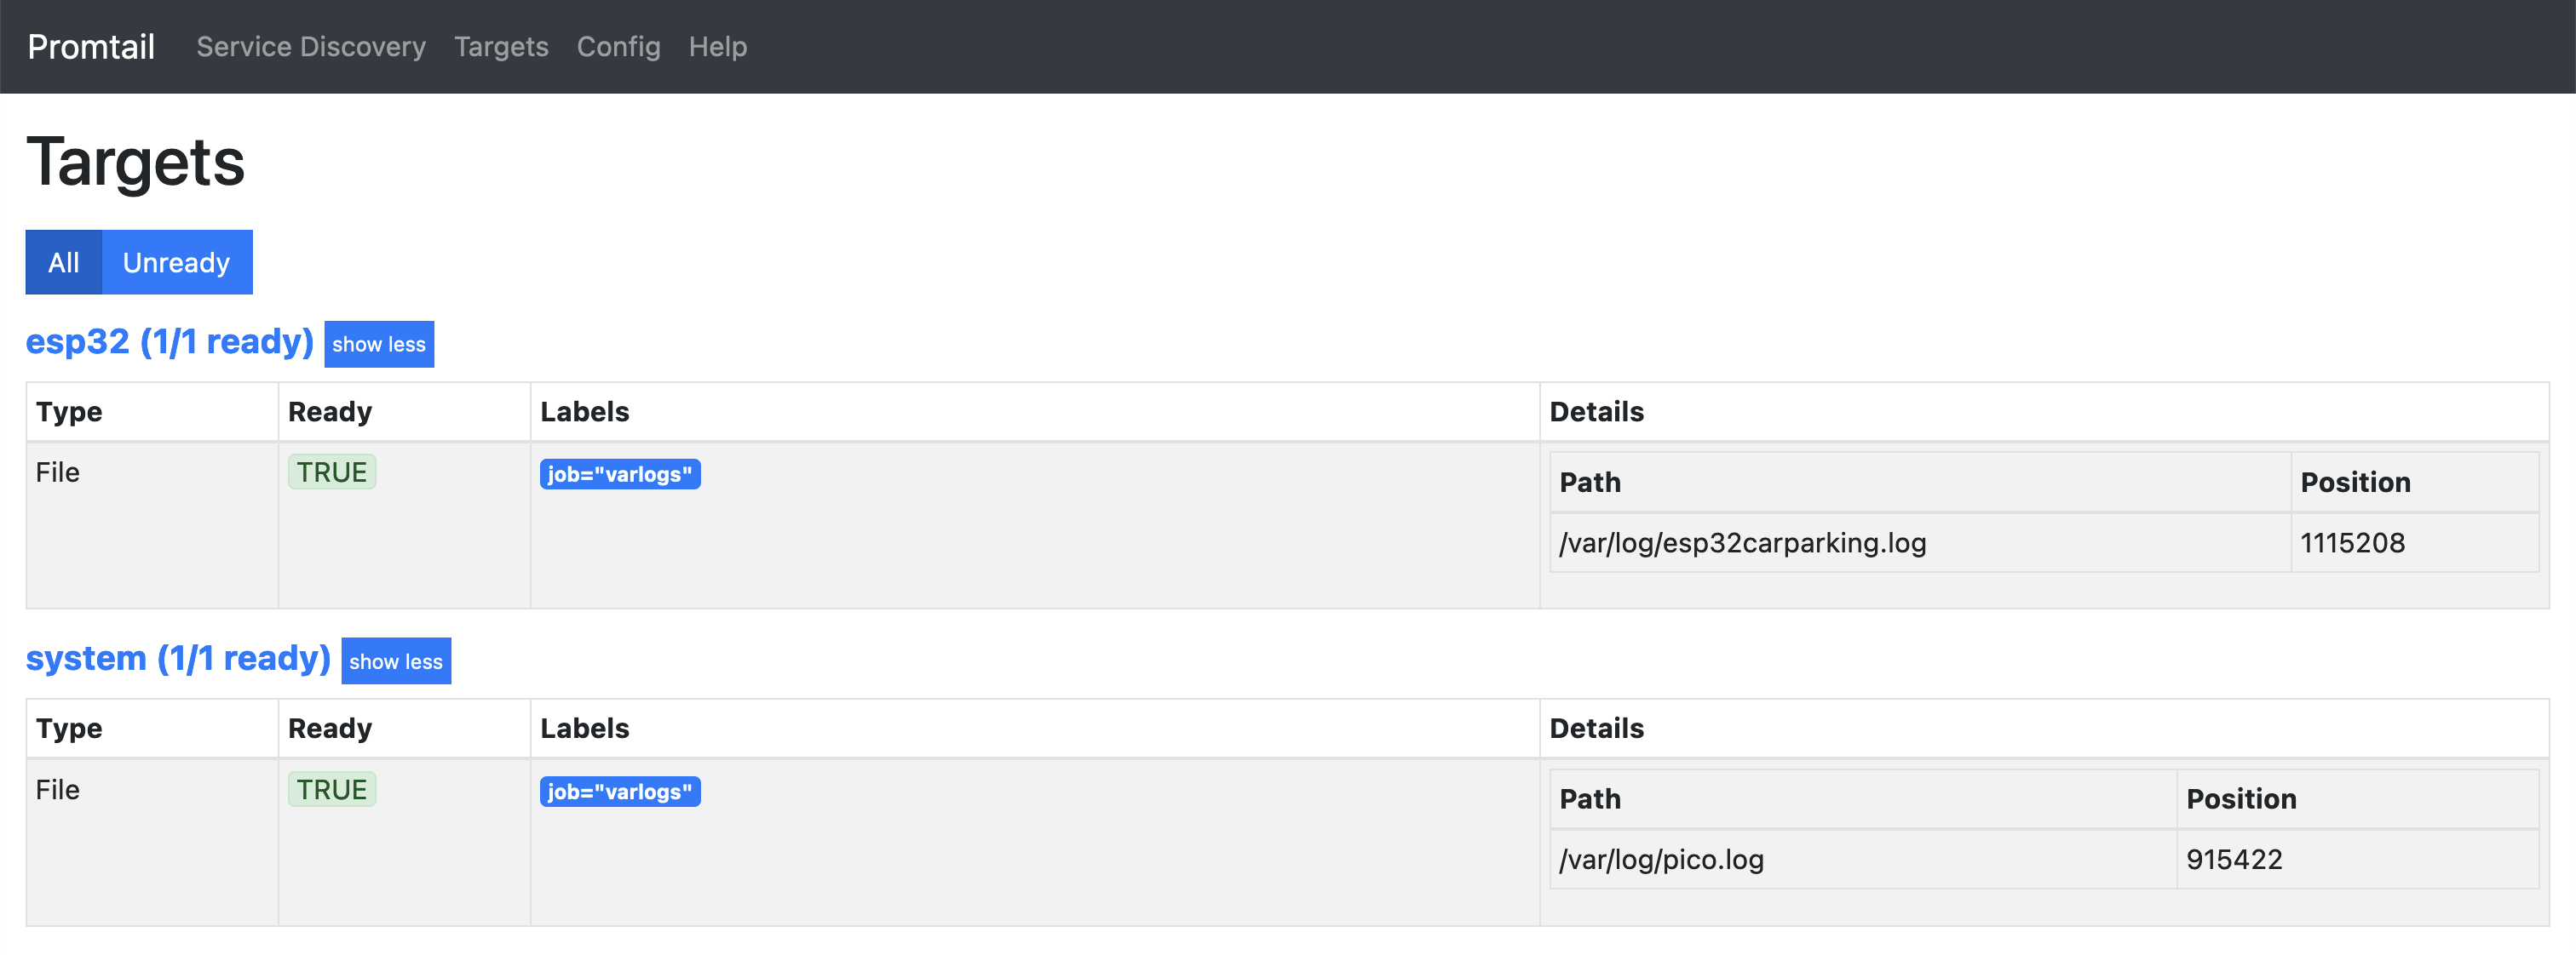Collapse system section with show less
The height and width of the screenshot is (955, 2576).
(x=396, y=661)
